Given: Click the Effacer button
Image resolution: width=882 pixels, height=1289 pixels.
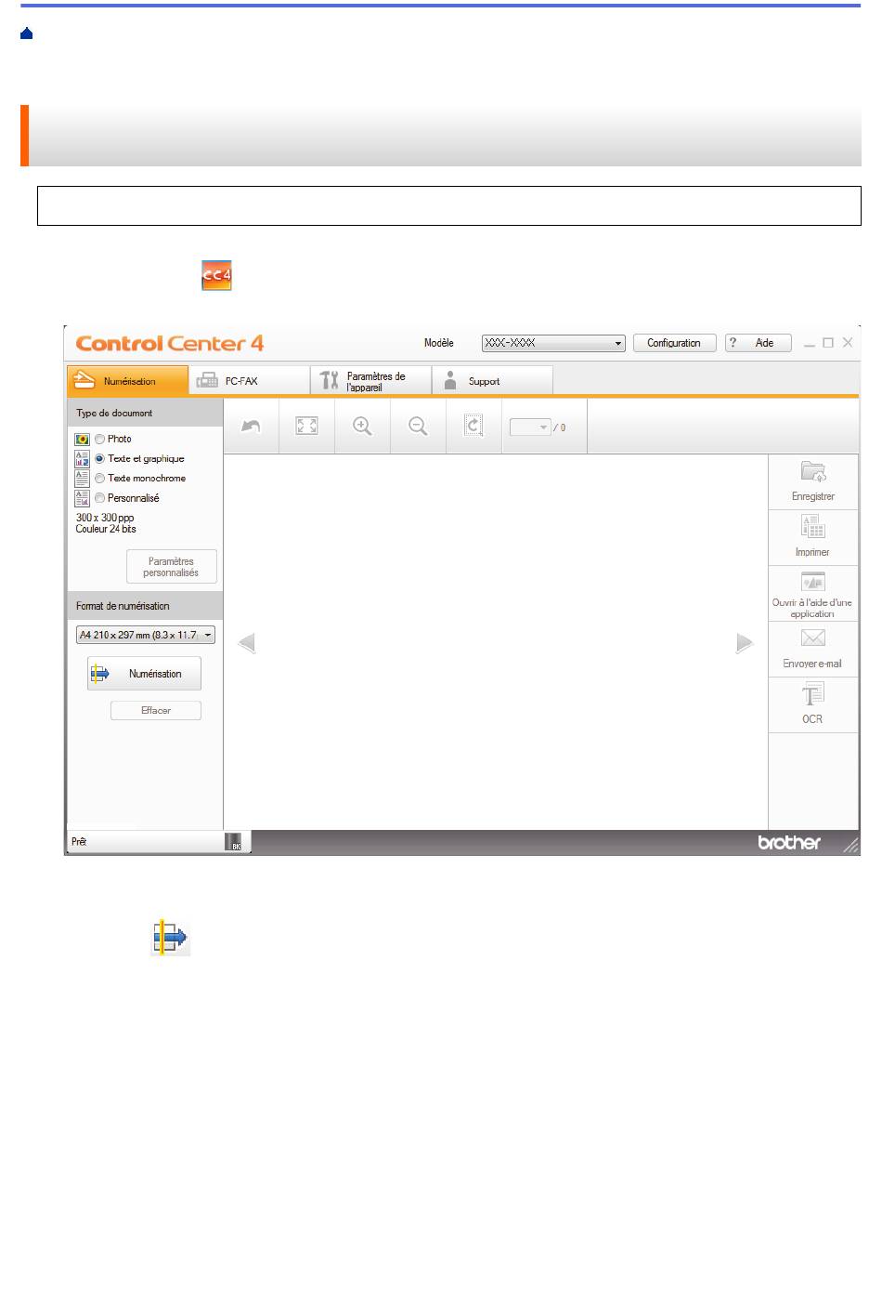Looking at the screenshot, I should (156, 710).
